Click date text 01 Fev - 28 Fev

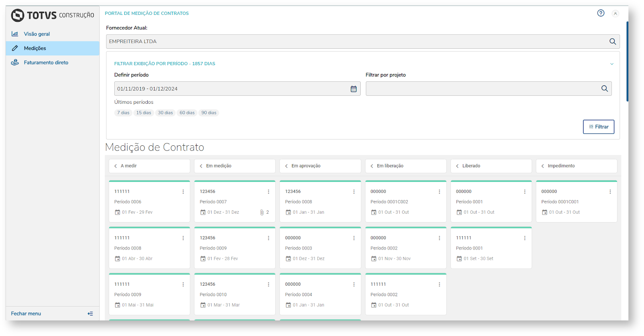point(223,259)
